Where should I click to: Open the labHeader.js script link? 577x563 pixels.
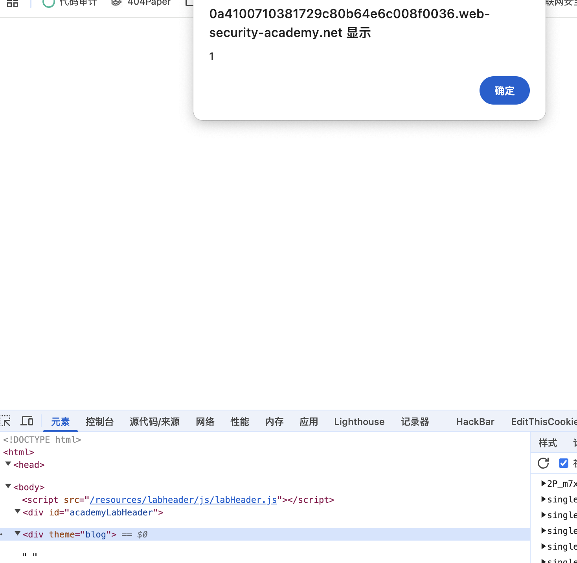click(183, 500)
